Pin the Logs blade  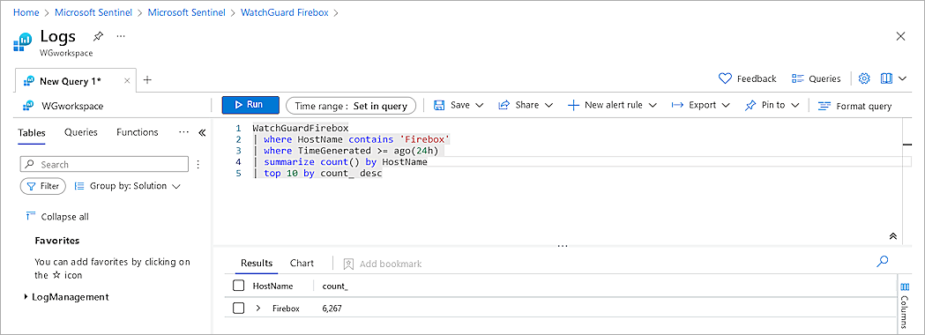pyautogui.click(x=98, y=36)
